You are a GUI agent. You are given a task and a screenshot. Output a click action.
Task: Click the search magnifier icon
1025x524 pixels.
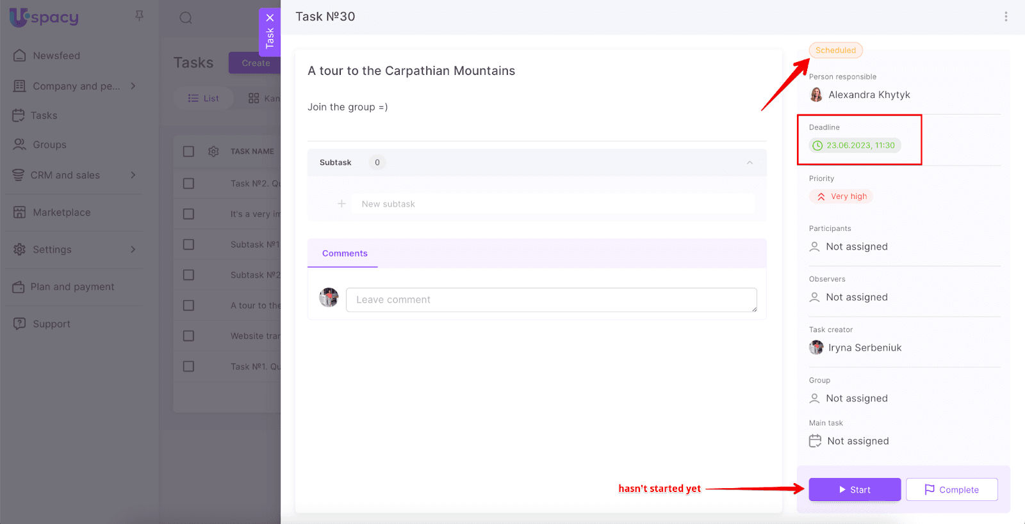pos(186,18)
